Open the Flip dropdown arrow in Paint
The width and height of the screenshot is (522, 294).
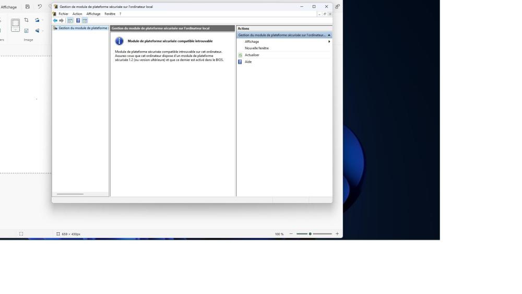point(43,31)
